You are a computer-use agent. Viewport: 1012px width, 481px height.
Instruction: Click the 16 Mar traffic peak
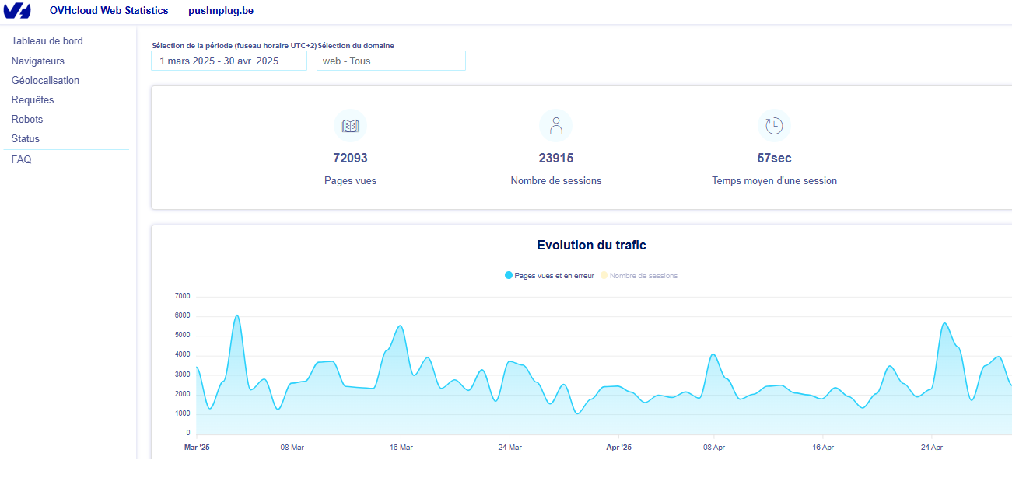tap(400, 326)
